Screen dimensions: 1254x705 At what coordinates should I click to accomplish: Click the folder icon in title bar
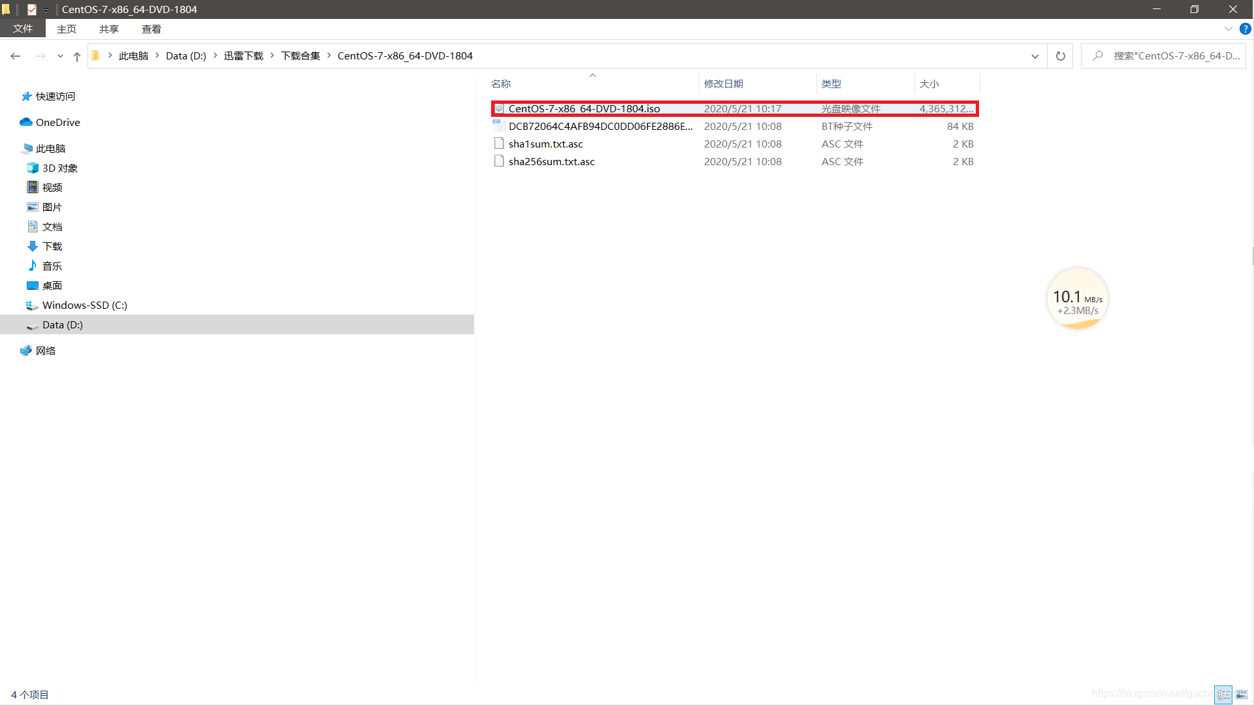tap(7, 9)
